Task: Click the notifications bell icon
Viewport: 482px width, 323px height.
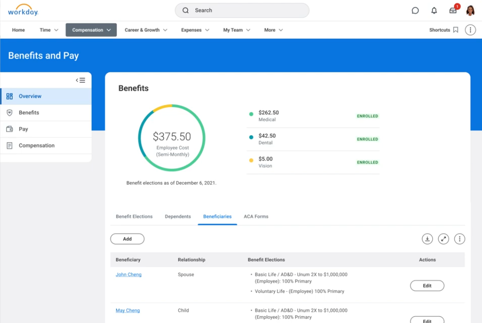Action: pos(434,10)
